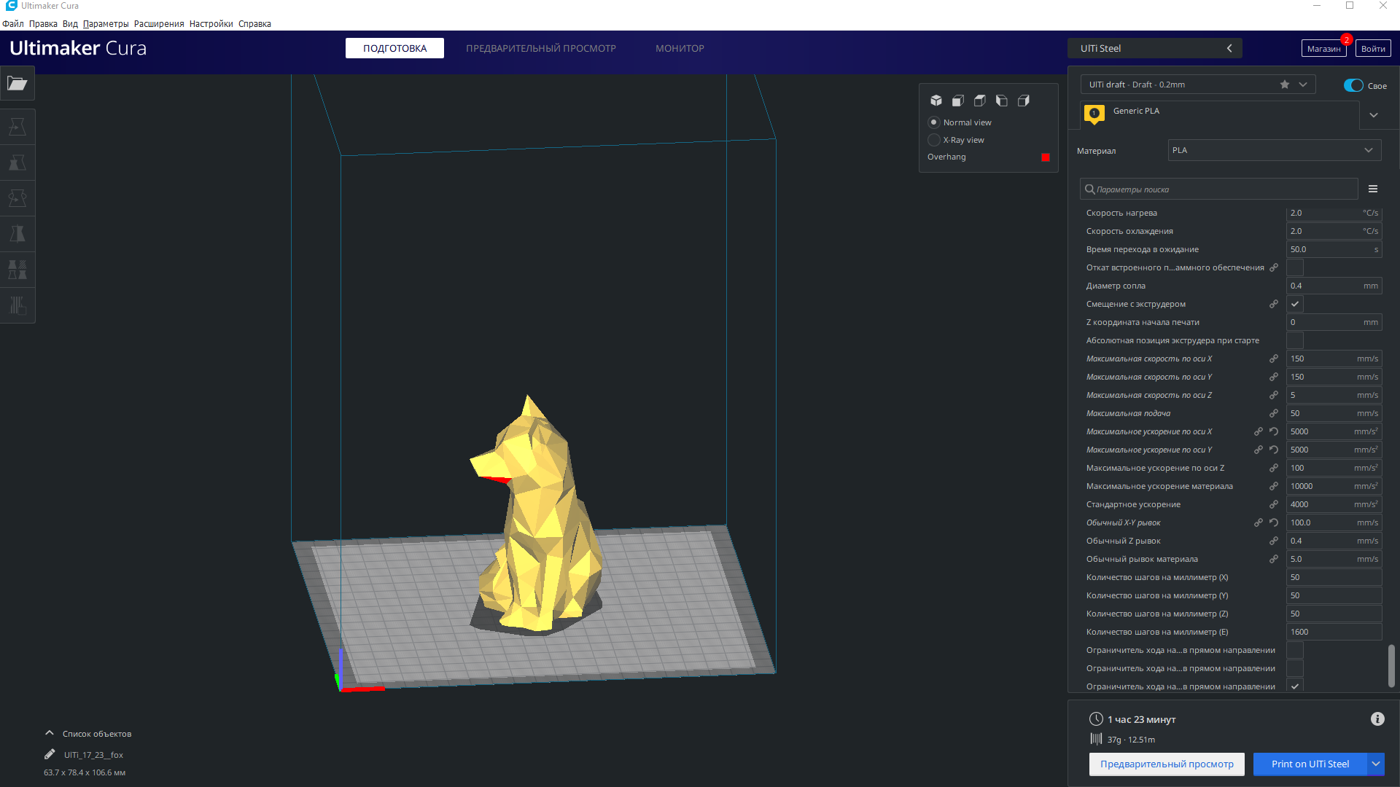Click pencil icon next to UlTi_17_23__fox

(x=50, y=755)
